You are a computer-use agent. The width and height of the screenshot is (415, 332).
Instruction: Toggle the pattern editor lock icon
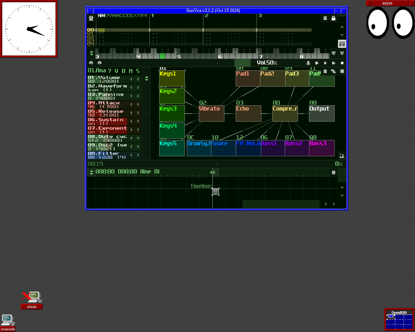tap(333, 18)
